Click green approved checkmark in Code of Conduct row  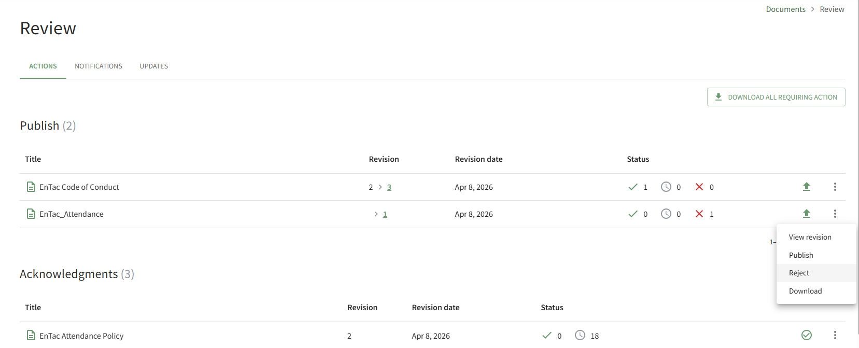click(x=633, y=187)
